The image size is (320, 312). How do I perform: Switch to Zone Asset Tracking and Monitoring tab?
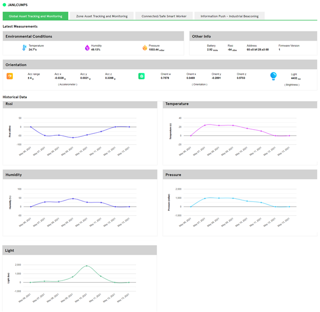click(x=102, y=16)
